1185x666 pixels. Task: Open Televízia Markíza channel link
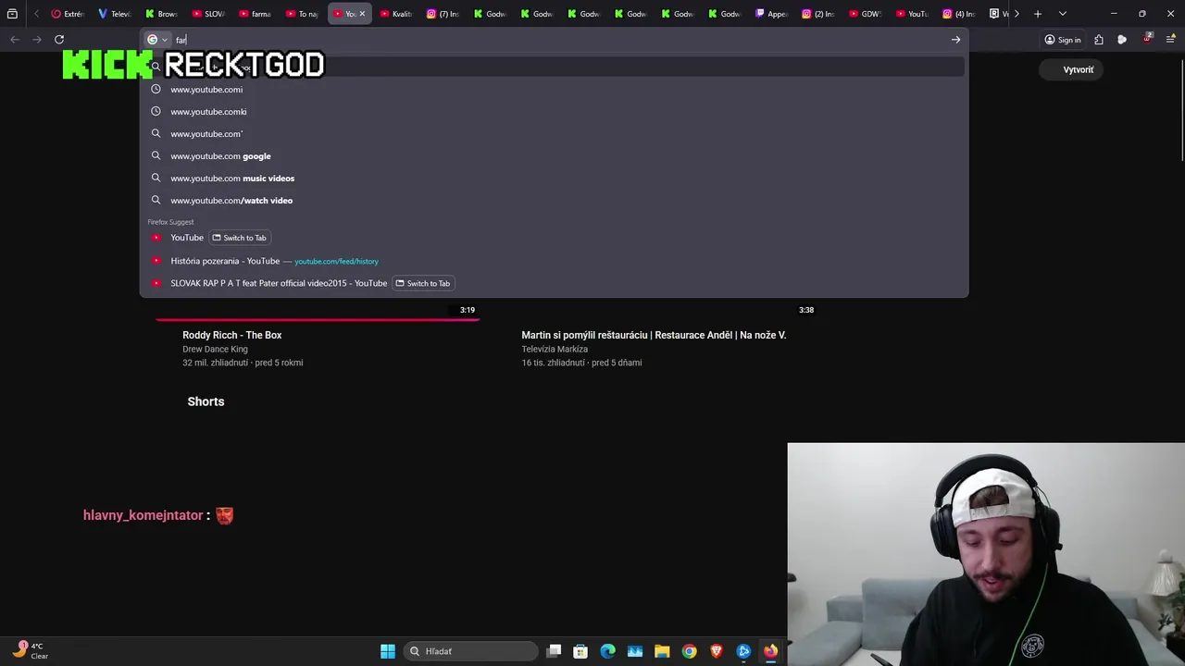(555, 349)
